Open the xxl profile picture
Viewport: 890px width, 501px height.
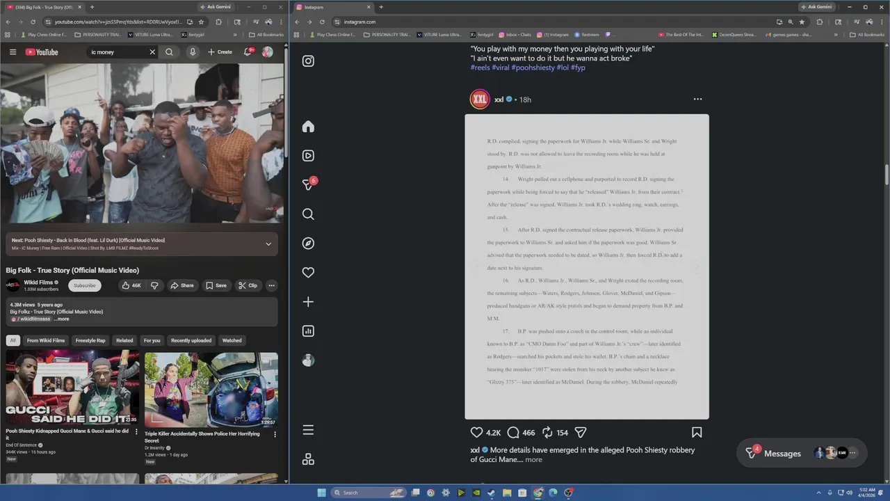coord(480,100)
